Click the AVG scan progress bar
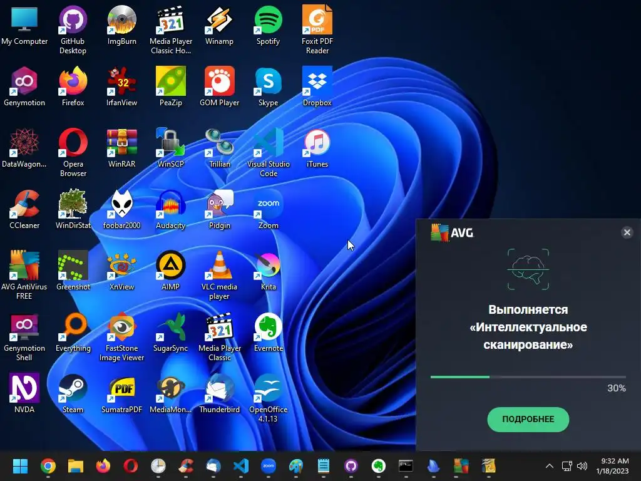The width and height of the screenshot is (641, 481). (x=528, y=376)
